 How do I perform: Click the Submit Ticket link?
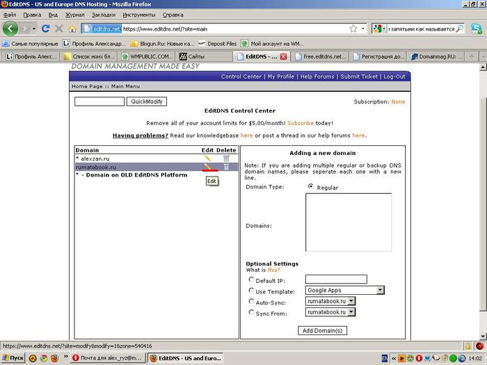[359, 76]
